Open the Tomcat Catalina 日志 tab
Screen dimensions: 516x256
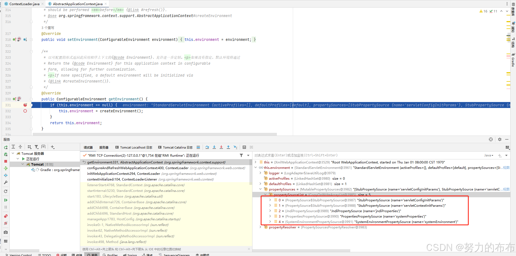175,147
